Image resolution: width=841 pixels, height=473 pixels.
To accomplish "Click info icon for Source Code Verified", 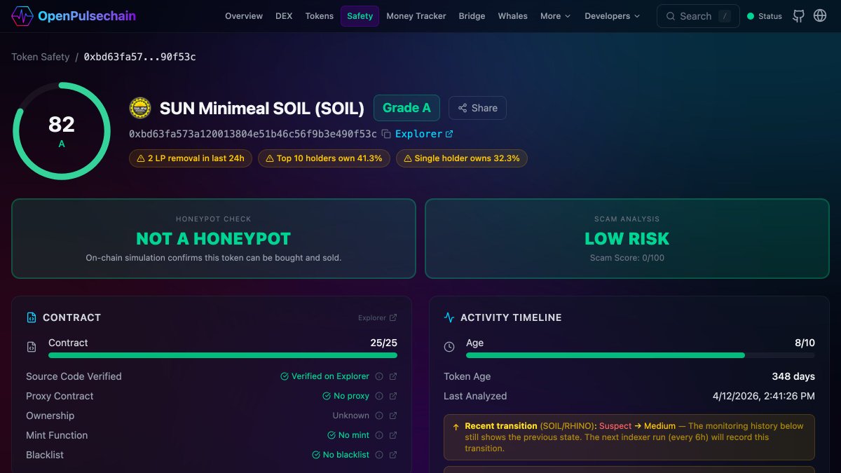I will coord(379,376).
